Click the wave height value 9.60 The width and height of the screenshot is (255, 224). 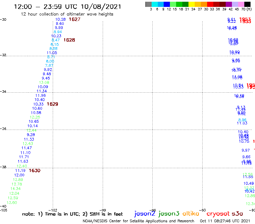(60, 23)
